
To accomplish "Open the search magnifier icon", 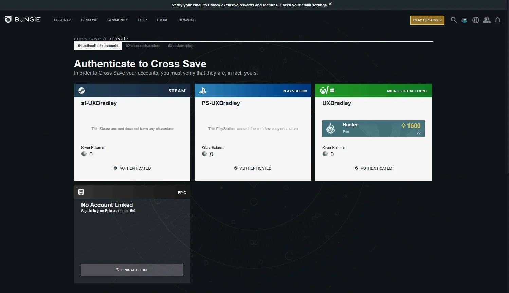I will point(454,20).
